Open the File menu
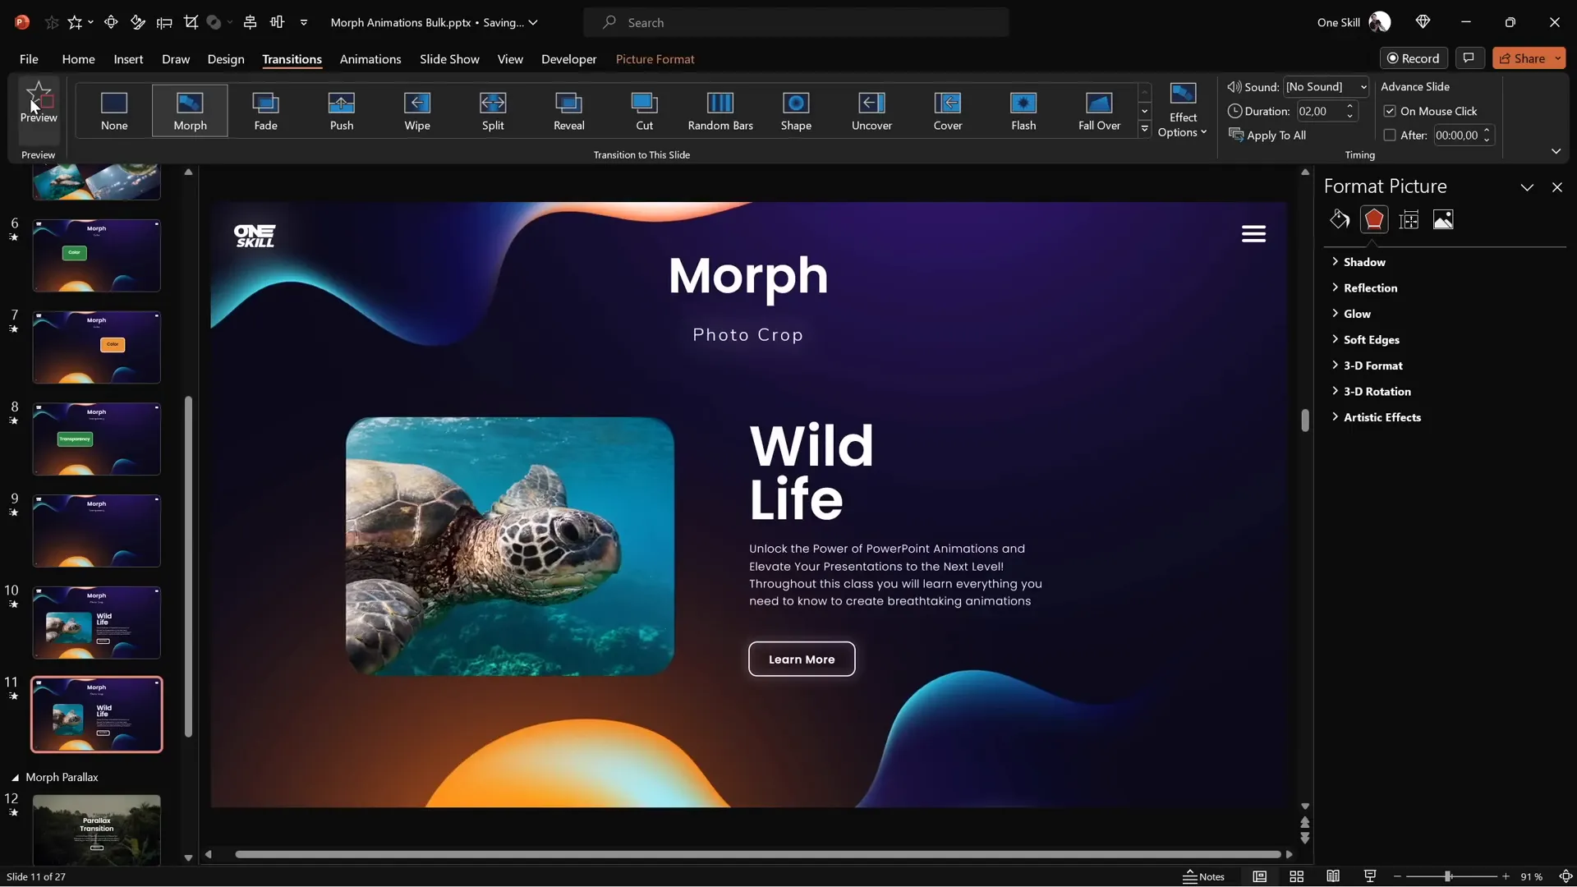Viewport: 1577px width, 887px height. click(x=29, y=58)
